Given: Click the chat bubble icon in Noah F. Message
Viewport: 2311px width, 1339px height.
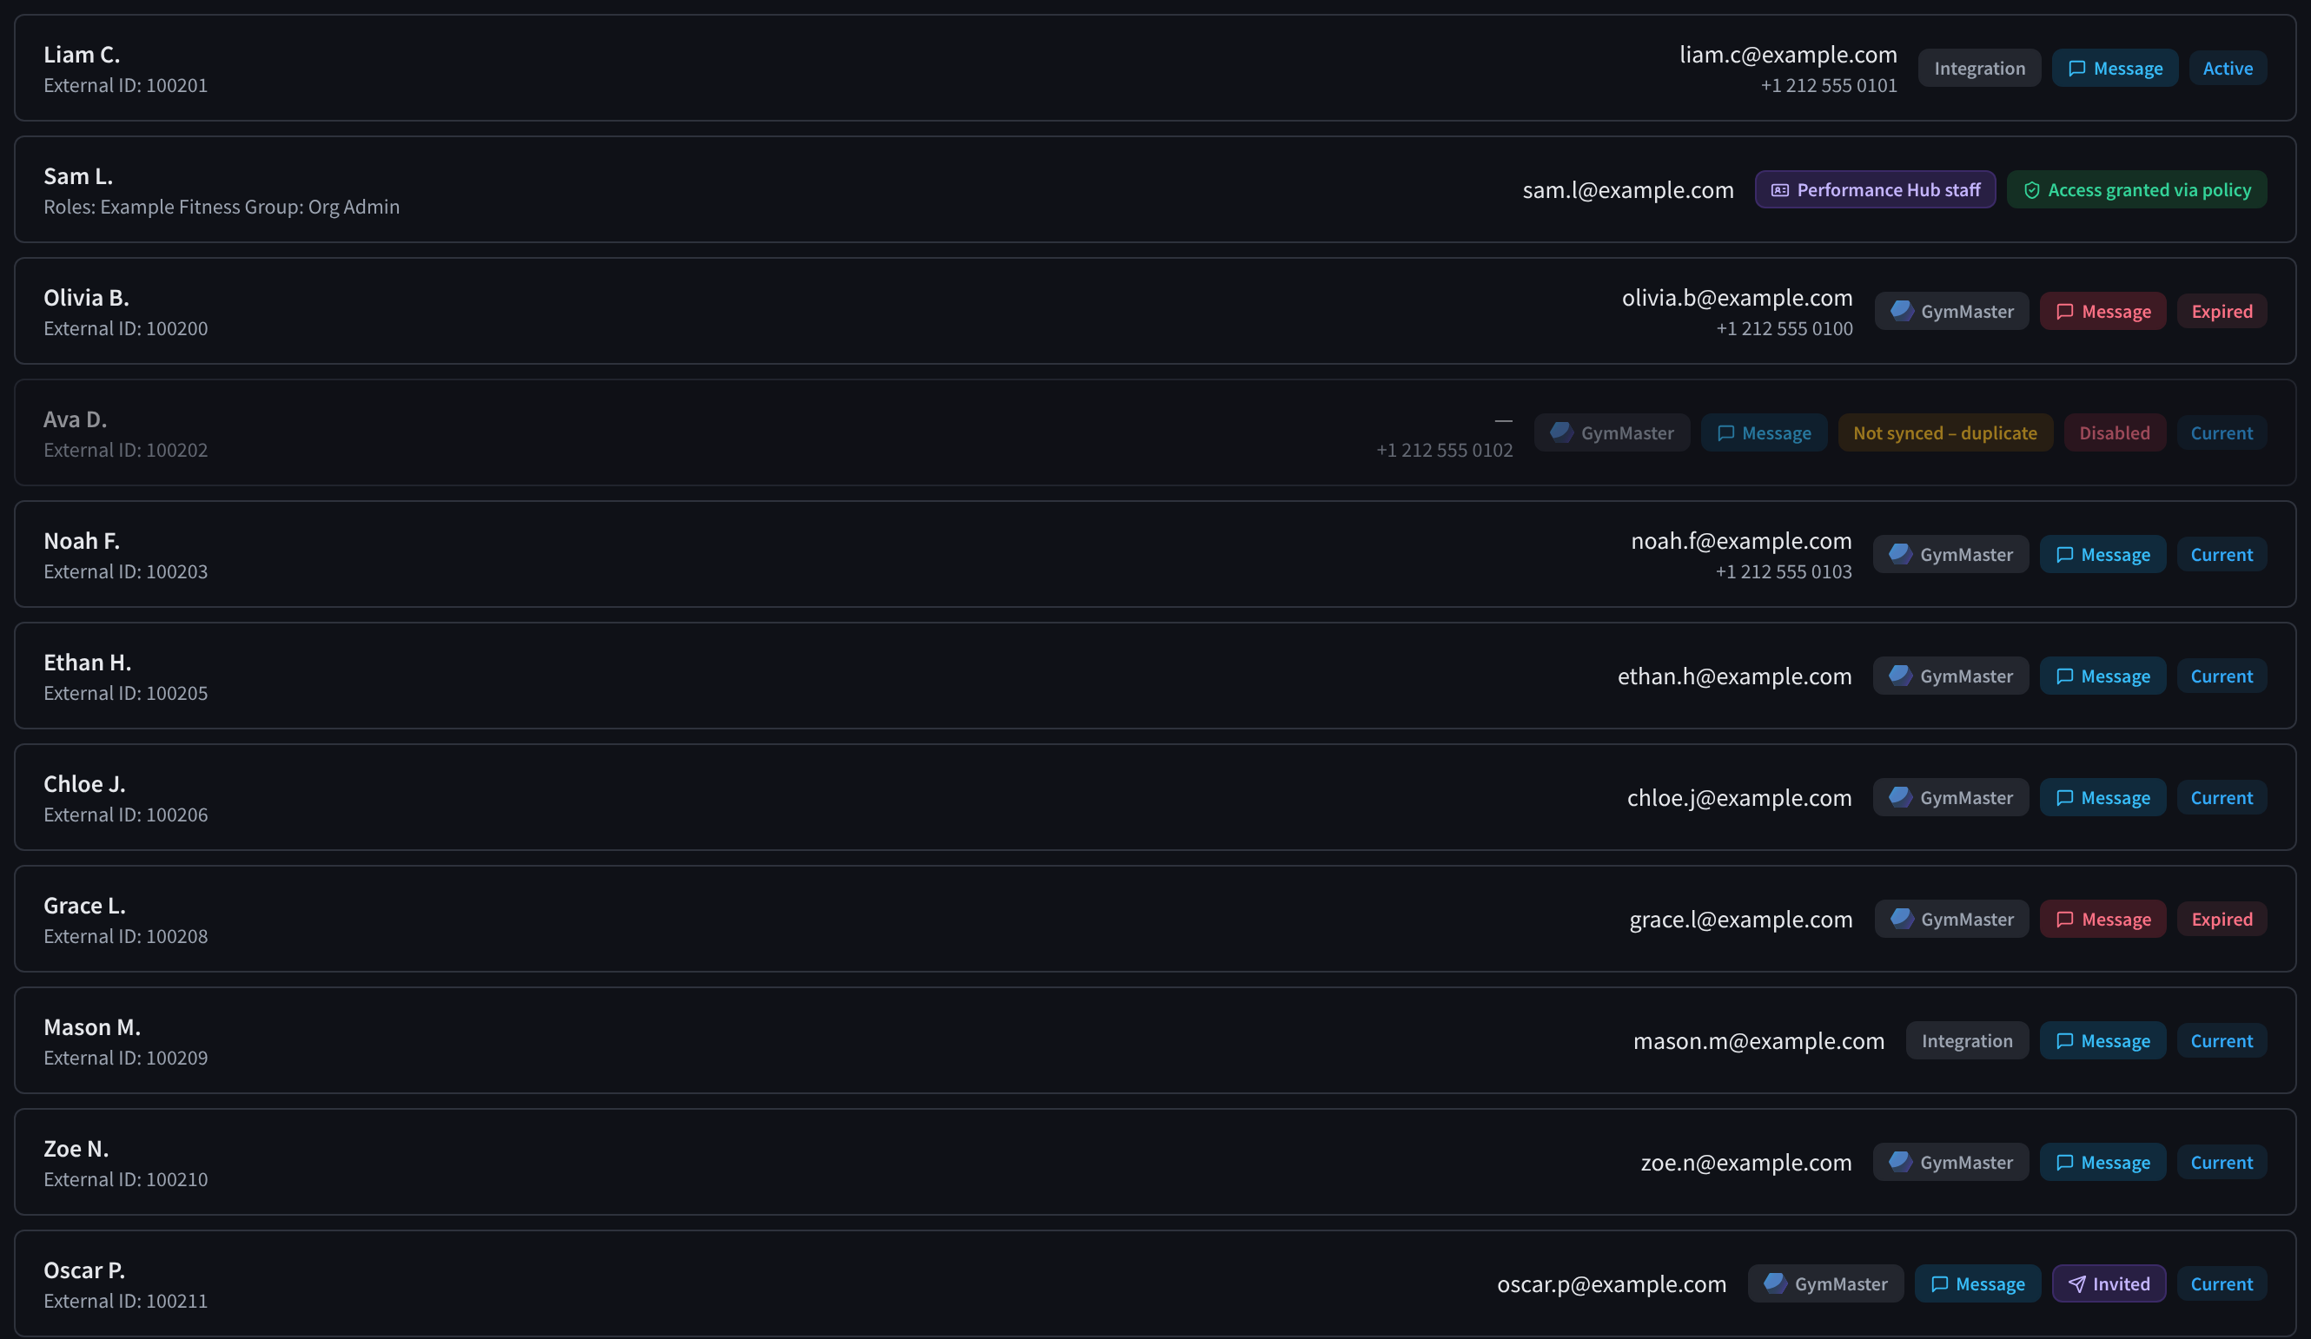Looking at the screenshot, I should pyautogui.click(x=2064, y=555).
